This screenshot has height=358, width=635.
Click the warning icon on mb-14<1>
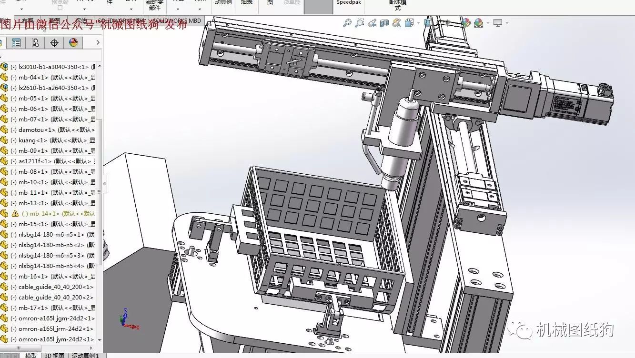(x=15, y=214)
